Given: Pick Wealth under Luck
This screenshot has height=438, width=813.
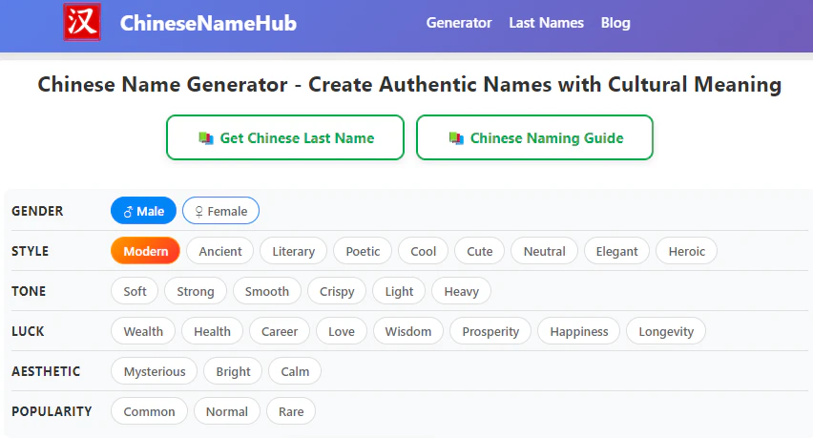Looking at the screenshot, I should (x=143, y=331).
